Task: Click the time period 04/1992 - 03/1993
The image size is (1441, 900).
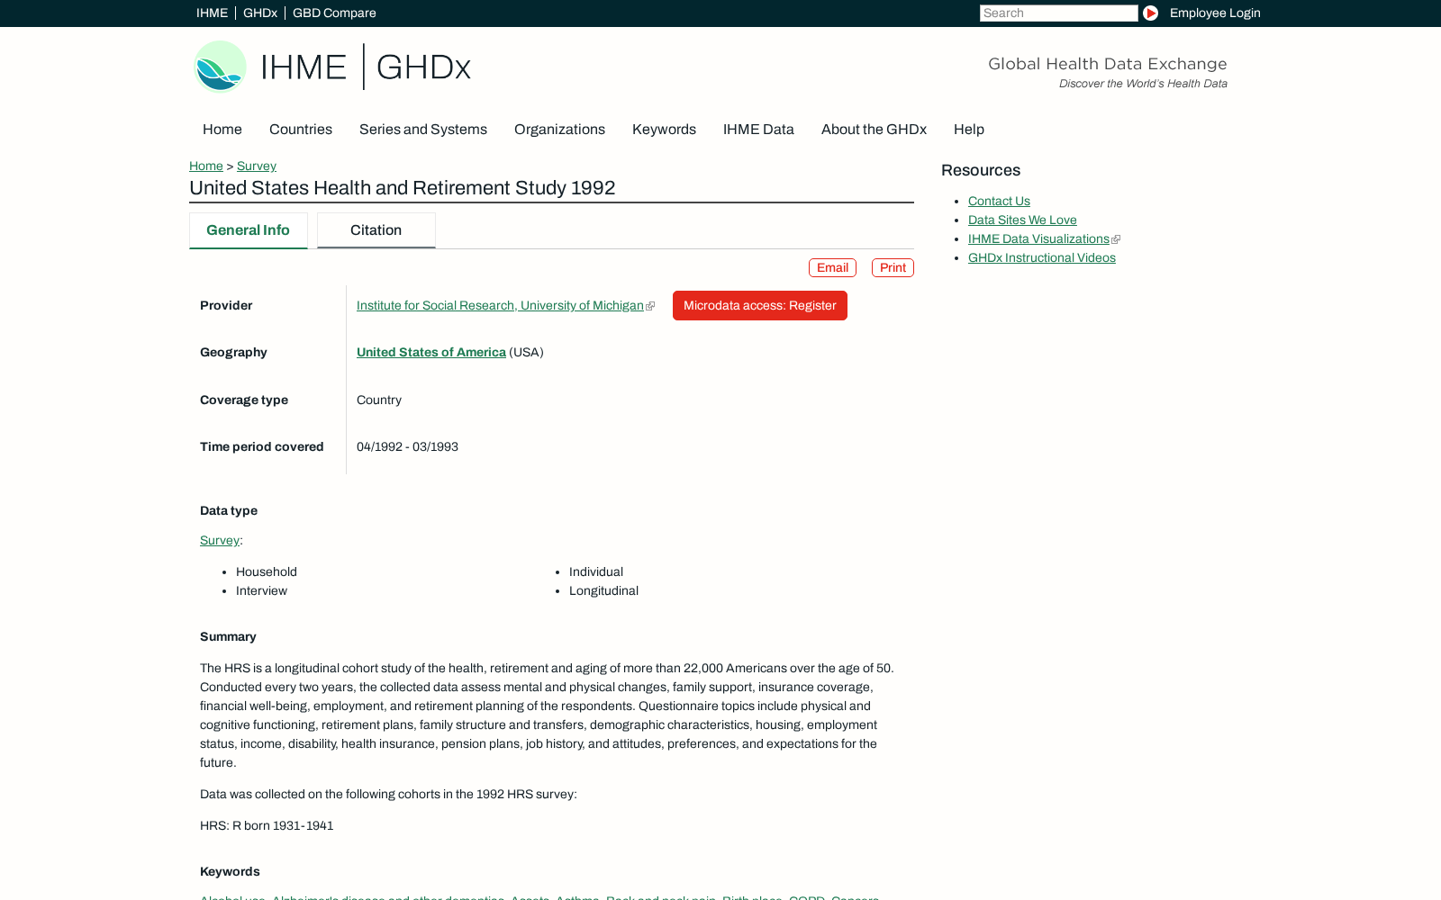Action: (407, 446)
